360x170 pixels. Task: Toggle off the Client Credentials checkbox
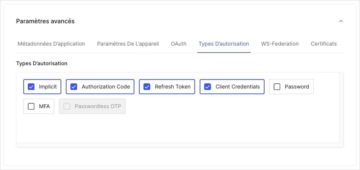tap(207, 87)
